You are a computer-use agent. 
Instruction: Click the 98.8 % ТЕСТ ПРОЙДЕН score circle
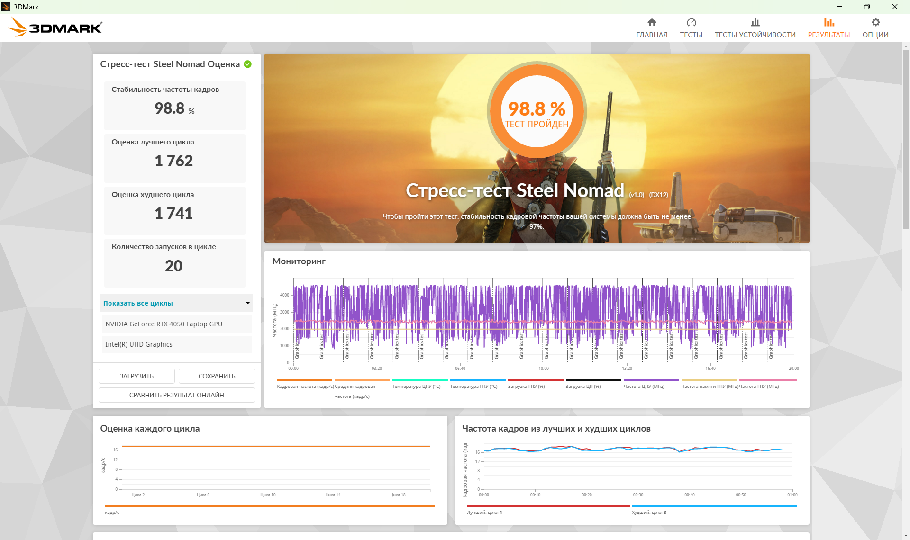click(x=537, y=111)
